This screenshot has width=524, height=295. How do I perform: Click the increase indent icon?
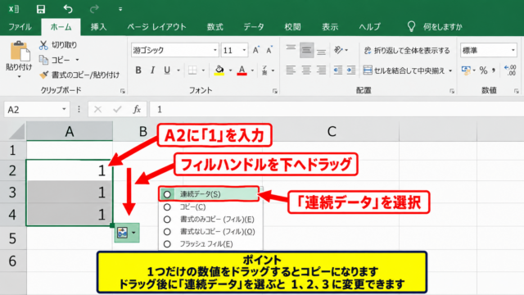tap(351, 70)
